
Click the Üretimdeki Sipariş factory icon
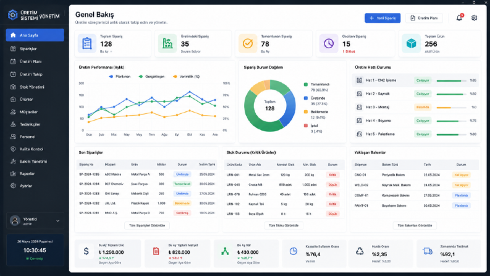[167, 43]
